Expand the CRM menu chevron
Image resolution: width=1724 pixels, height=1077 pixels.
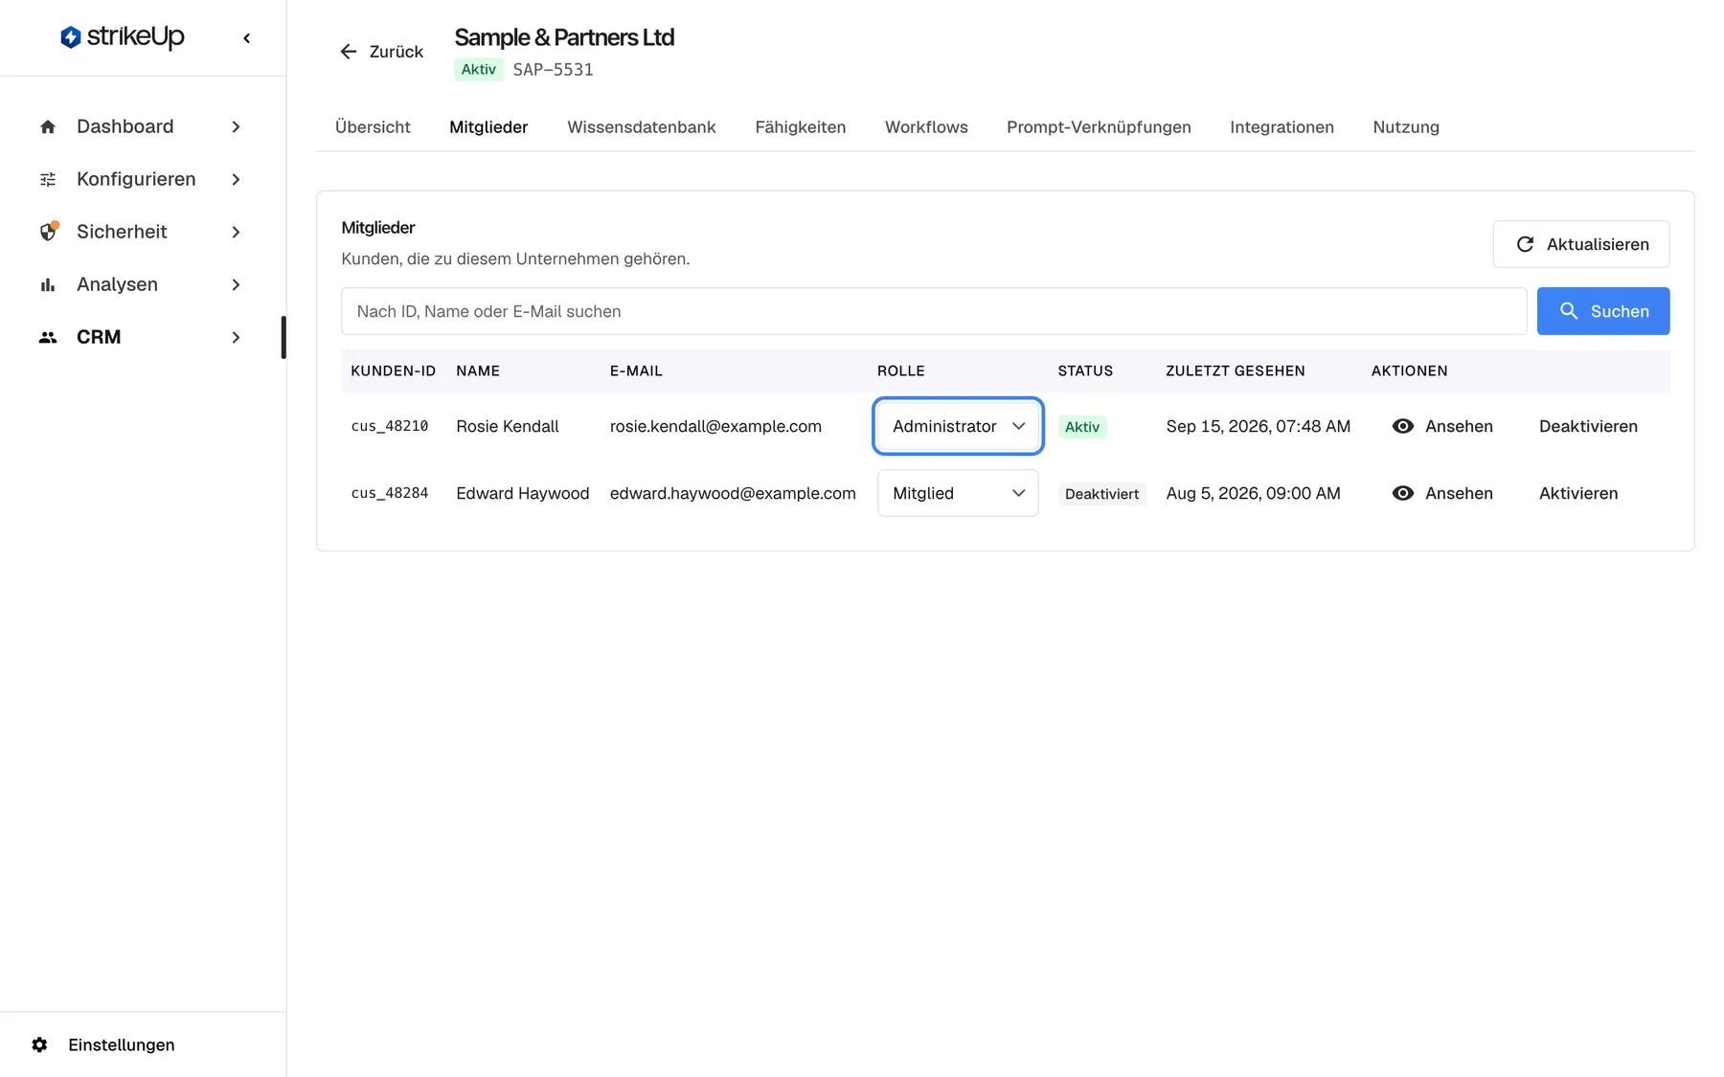pyautogui.click(x=236, y=337)
